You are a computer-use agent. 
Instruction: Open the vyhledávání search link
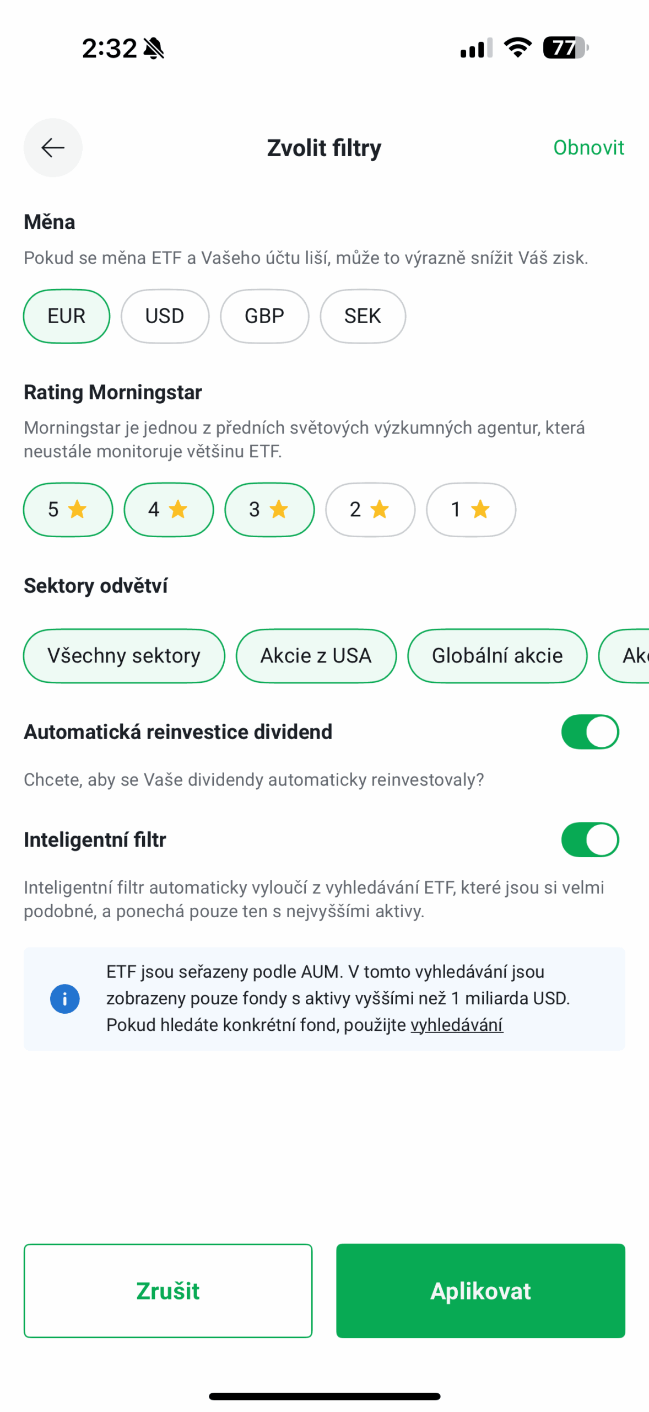(457, 1024)
